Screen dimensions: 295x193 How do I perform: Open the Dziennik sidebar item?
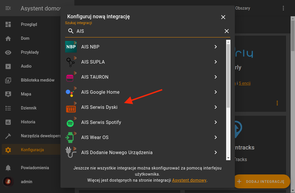click(31, 108)
